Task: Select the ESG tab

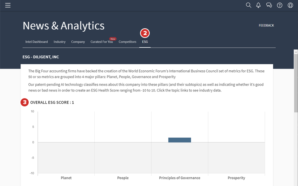Action: click(145, 42)
